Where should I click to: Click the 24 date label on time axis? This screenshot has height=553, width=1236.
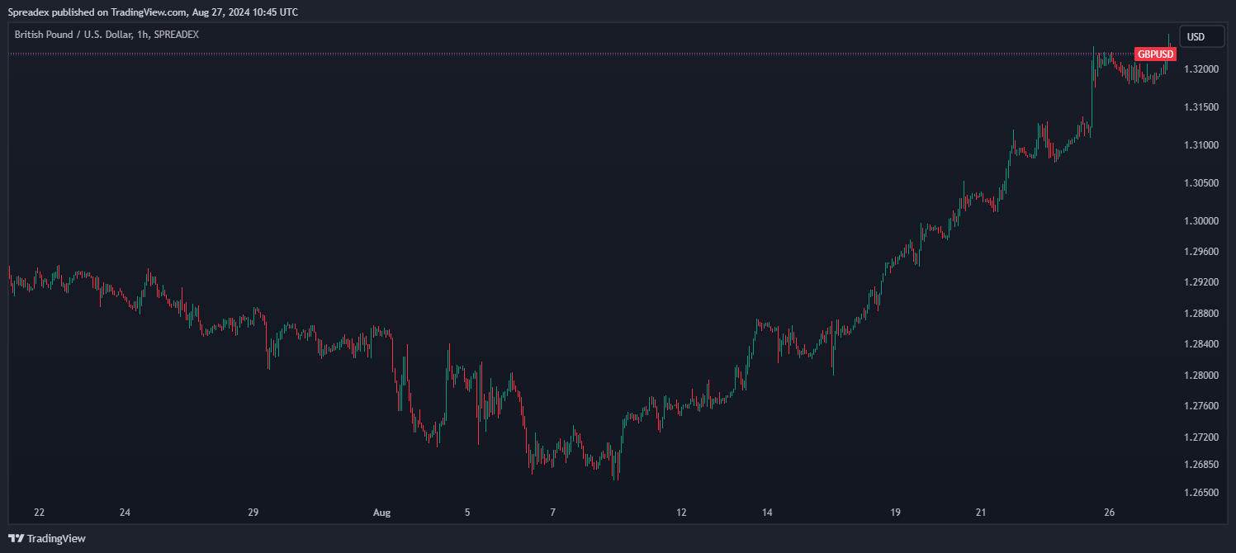(x=125, y=513)
